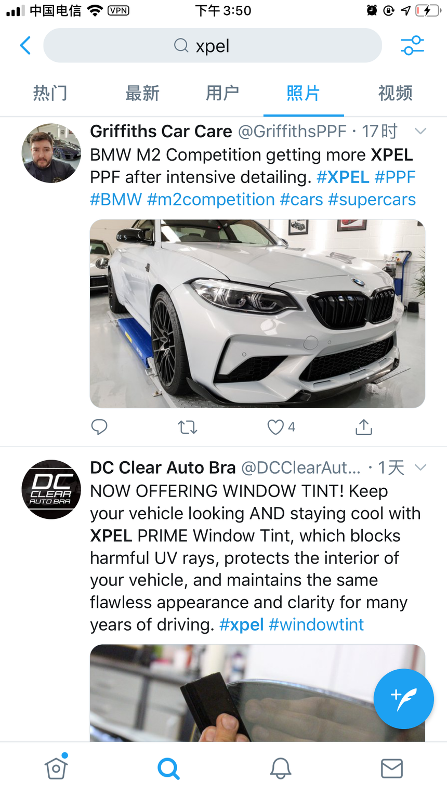Switch to the 热门 tab
This screenshot has width=447, height=795.
tap(50, 94)
